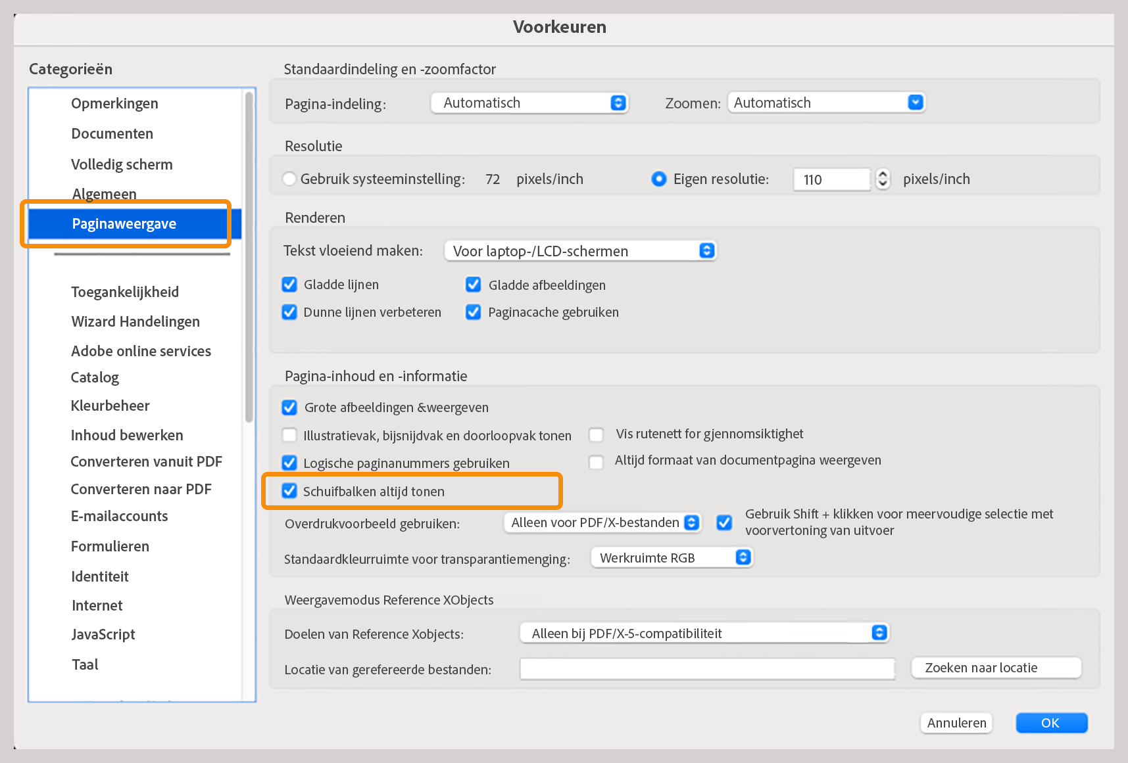The width and height of the screenshot is (1128, 763).
Task: Select the Paginaweergave category
Action: (125, 223)
